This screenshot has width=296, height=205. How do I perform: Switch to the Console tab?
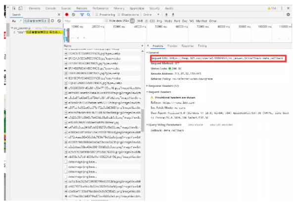click(50, 8)
